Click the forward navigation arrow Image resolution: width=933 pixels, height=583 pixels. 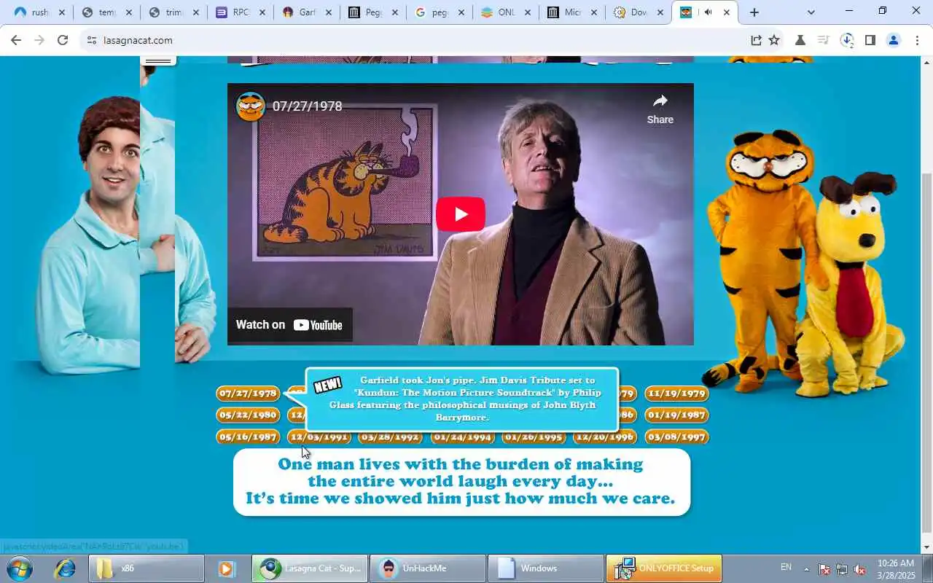point(39,40)
